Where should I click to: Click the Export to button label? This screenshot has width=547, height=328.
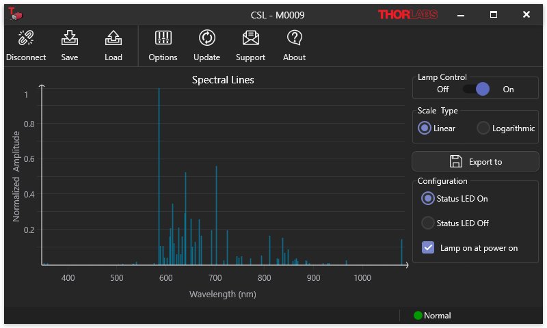click(485, 162)
